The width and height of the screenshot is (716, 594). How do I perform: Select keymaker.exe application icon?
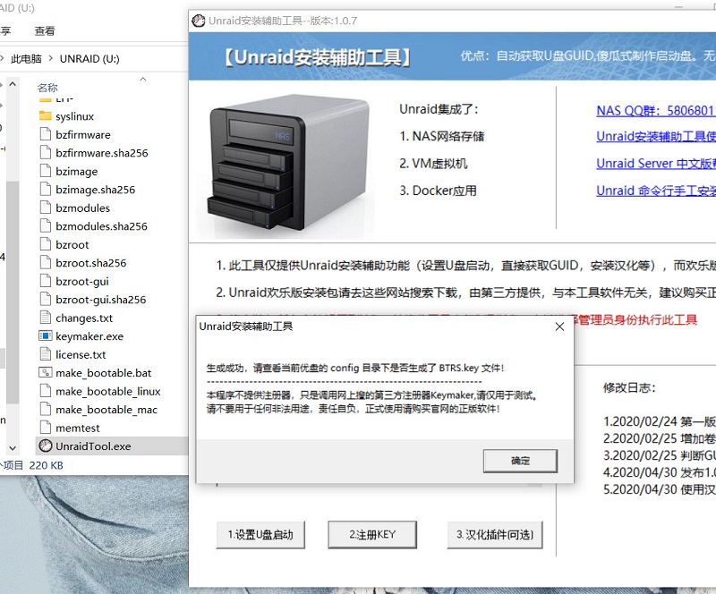pyautogui.click(x=46, y=336)
